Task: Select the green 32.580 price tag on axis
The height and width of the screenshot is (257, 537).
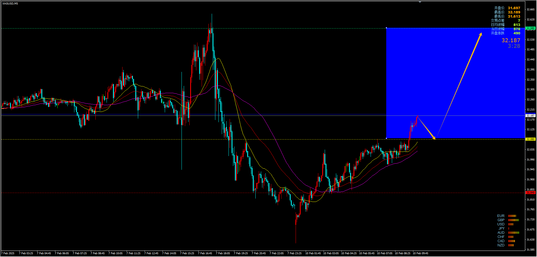Action: coord(530,28)
